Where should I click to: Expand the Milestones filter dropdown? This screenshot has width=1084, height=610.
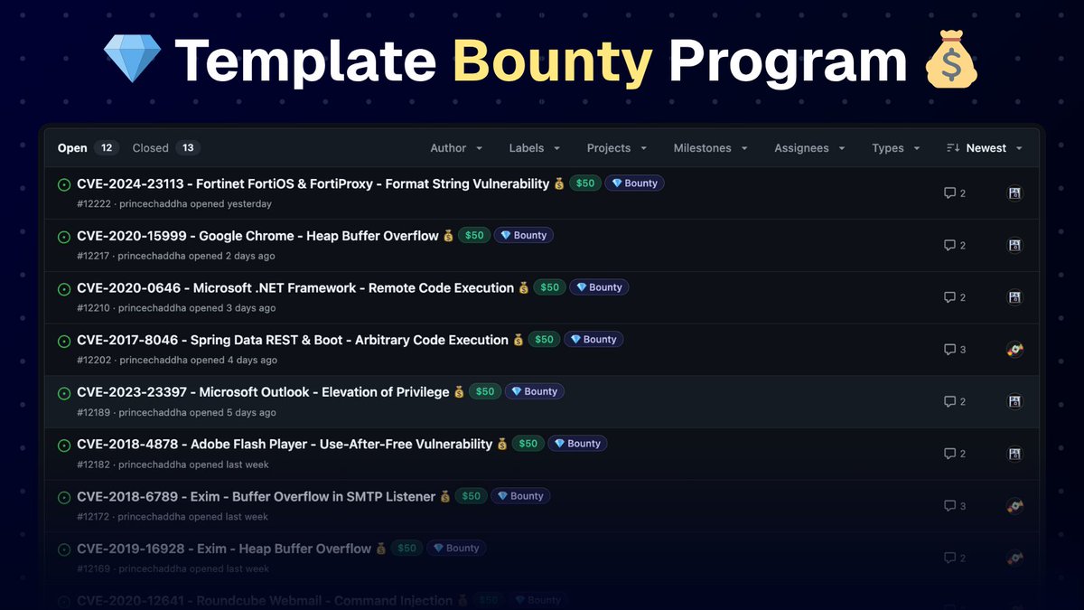point(711,148)
